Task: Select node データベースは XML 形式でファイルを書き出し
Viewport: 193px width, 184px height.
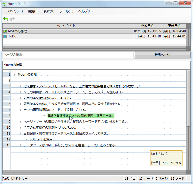Action: [70, 145]
